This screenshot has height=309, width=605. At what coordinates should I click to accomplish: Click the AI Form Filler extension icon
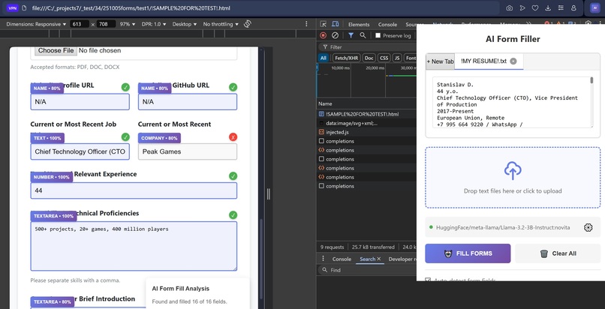click(x=594, y=7)
